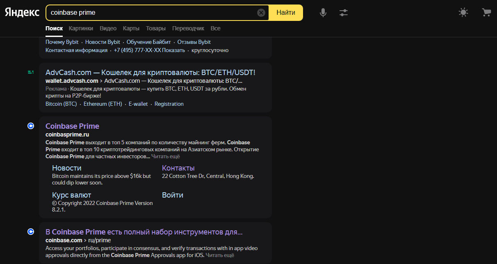Open the AdvCash.com wallet ad title
Image resolution: width=497 pixels, height=264 pixels.
[x=150, y=72]
